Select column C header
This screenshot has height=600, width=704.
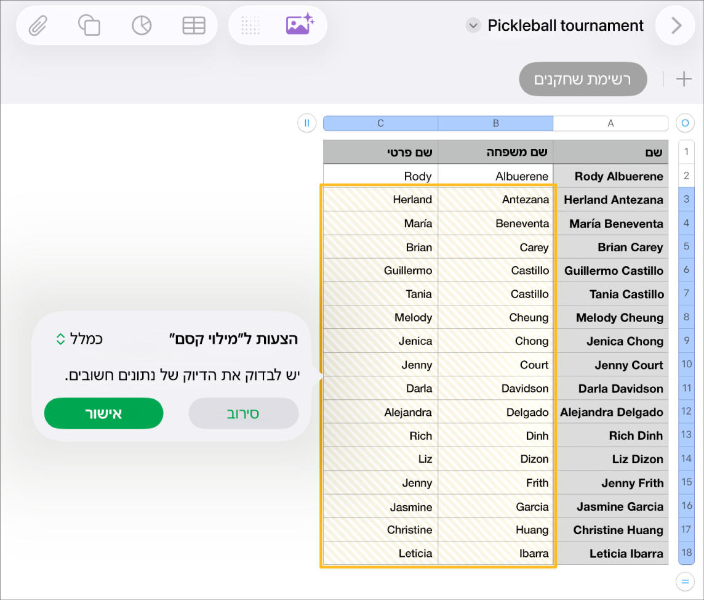(x=381, y=123)
